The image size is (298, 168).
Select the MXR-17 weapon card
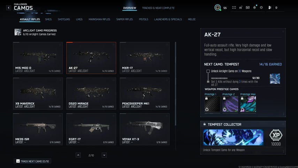(x=144, y=58)
